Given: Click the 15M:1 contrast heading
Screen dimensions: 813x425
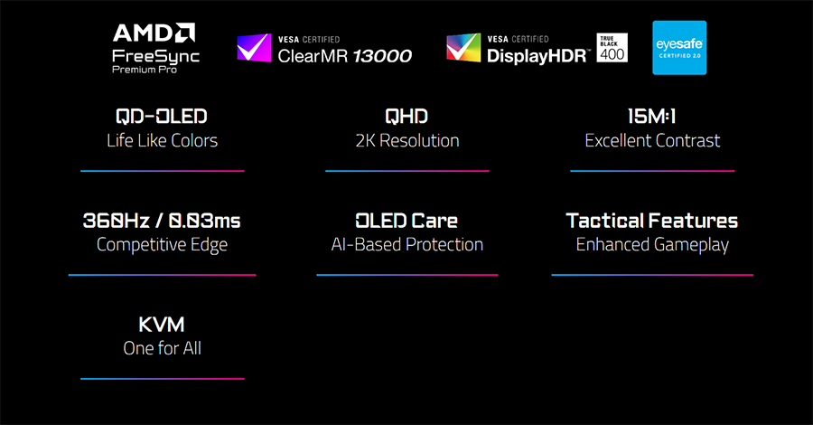Looking at the screenshot, I should (x=652, y=117).
